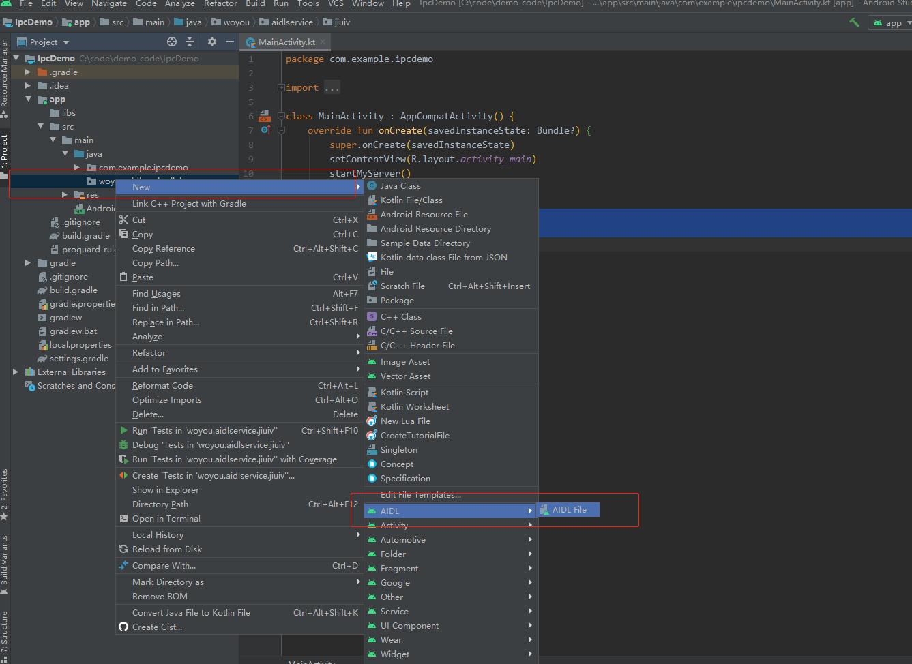Screen dimensions: 912x664
Task: Click the green Build hammer icon
Action: [x=853, y=22]
